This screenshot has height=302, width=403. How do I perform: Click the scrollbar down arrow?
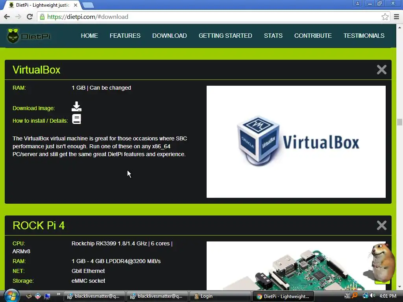pyautogui.click(x=399, y=287)
